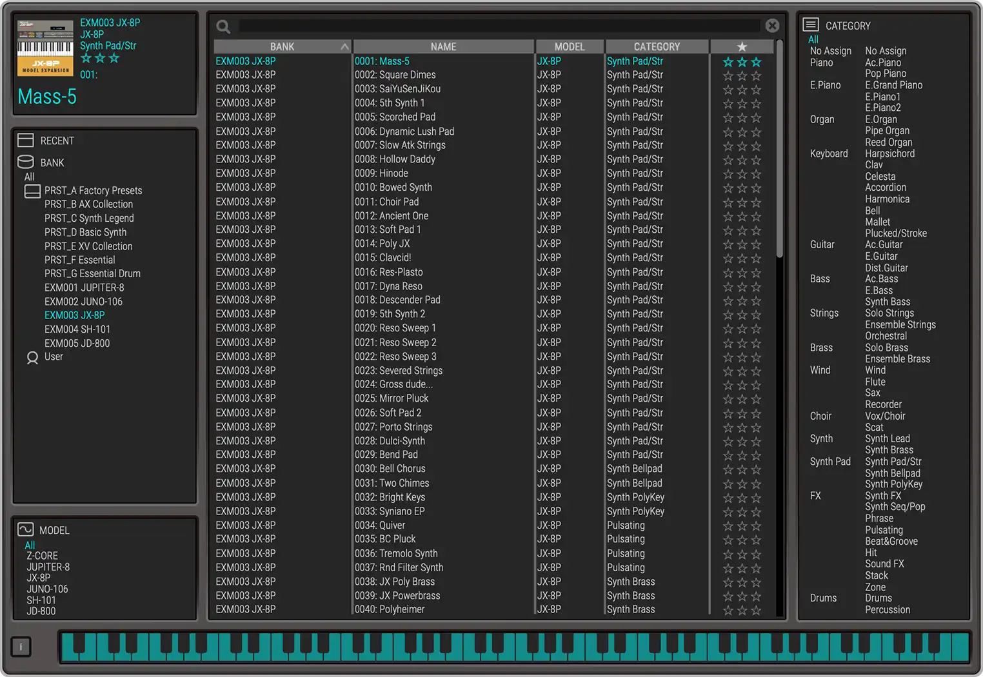Choose the Synth Lead category
Screen dimensions: 983x677
pos(888,438)
